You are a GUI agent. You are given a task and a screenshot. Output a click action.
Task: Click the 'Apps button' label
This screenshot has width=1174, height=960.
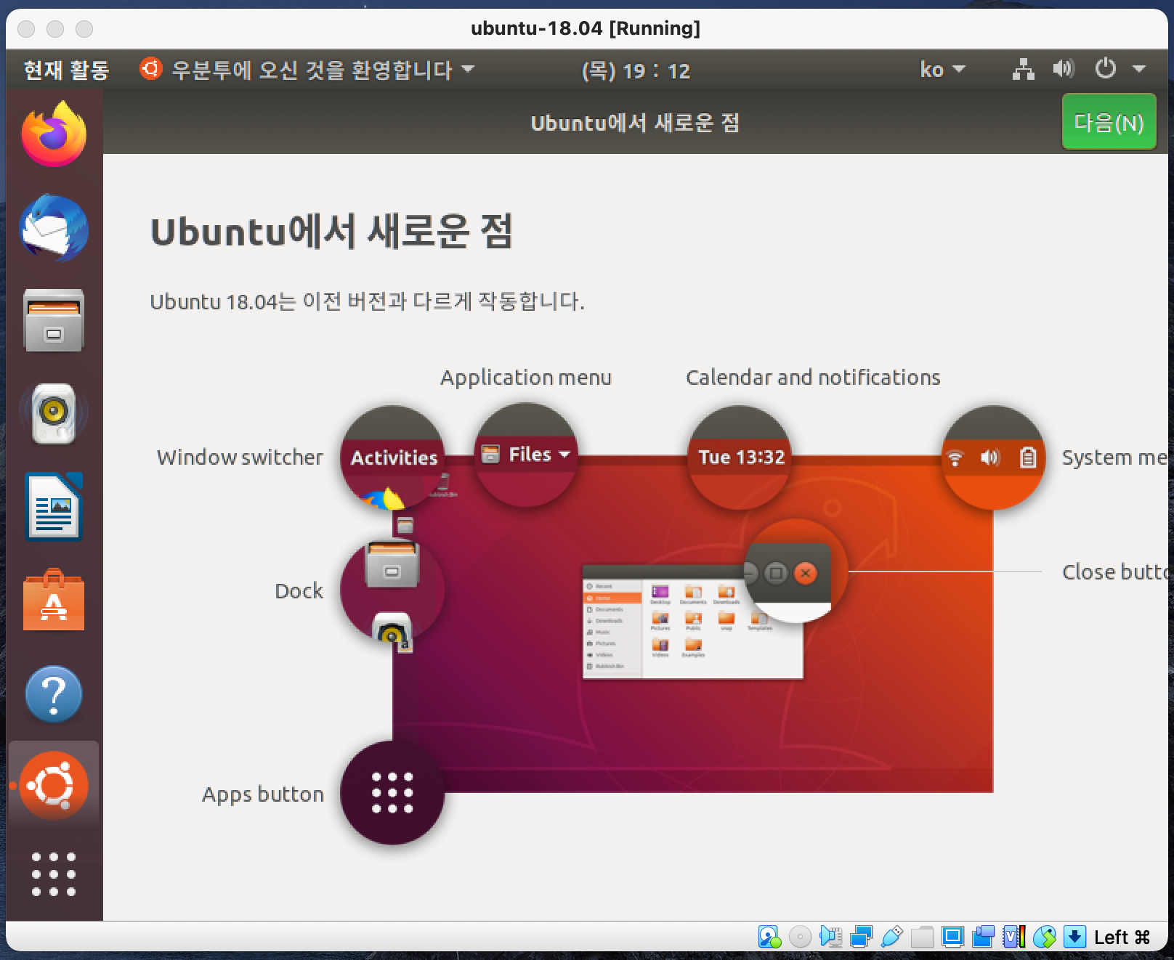pos(262,794)
